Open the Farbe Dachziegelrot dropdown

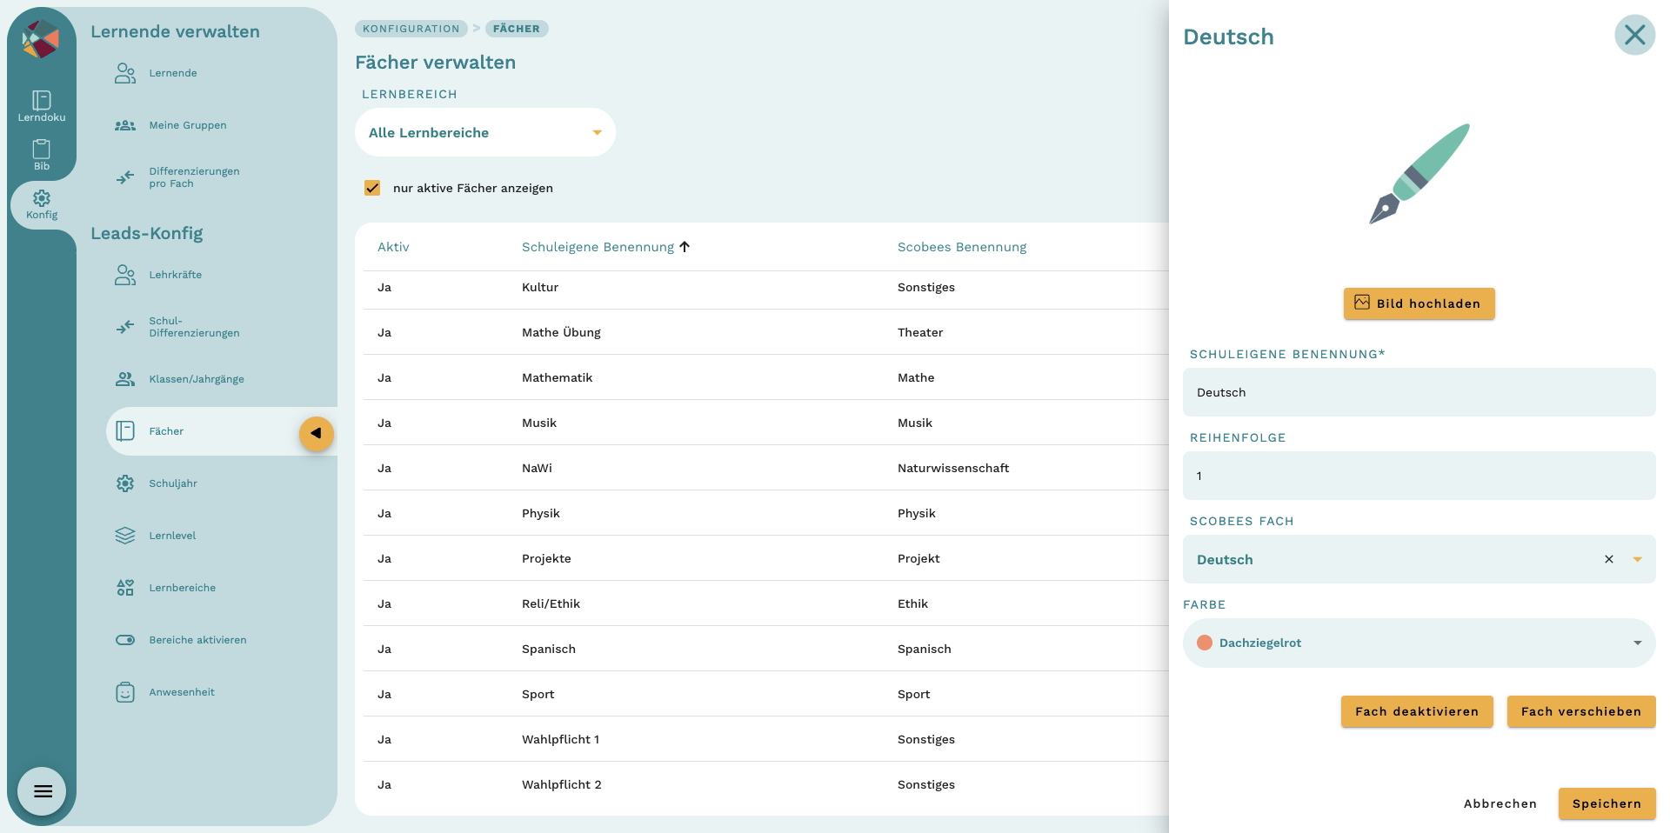point(1637,643)
